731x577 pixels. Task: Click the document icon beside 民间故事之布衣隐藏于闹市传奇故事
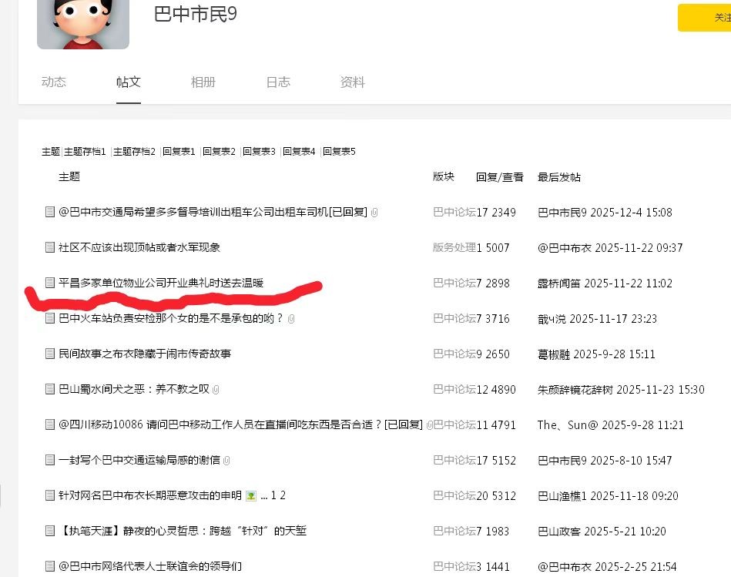[x=50, y=354]
